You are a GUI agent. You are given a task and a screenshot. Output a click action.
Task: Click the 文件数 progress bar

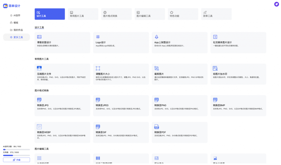[x=16, y=155]
